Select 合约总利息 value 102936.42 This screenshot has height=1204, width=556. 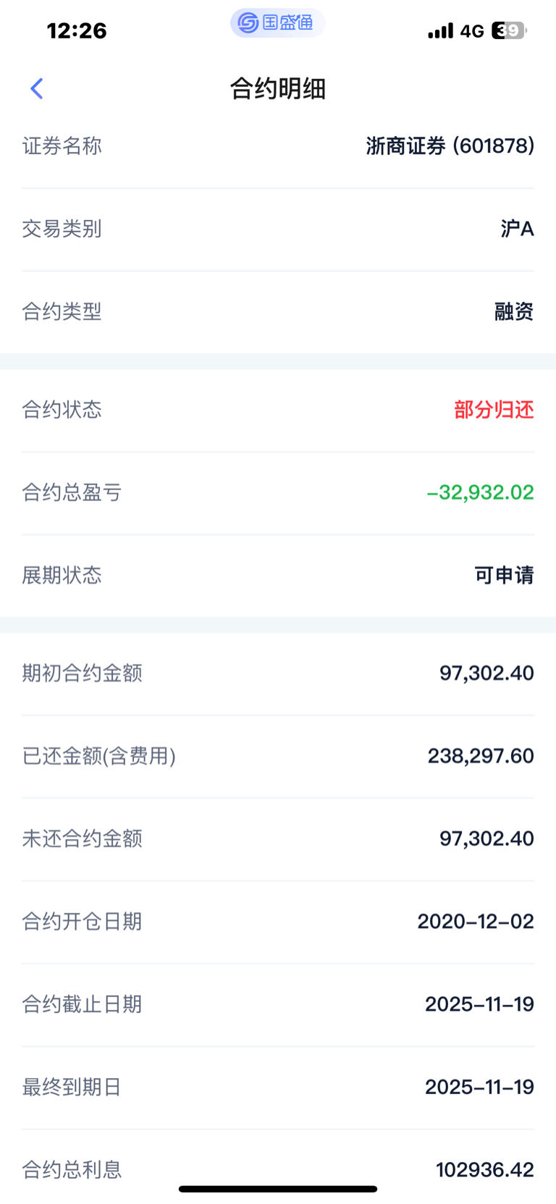485,1169
